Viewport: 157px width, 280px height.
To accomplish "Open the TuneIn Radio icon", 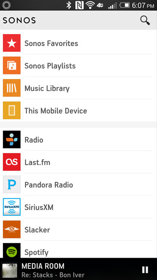I will [x=12, y=140].
